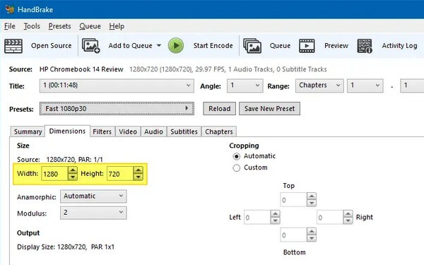Open the Tools menu
Image resolution: width=424 pixels, height=265 pixels.
coord(32,26)
